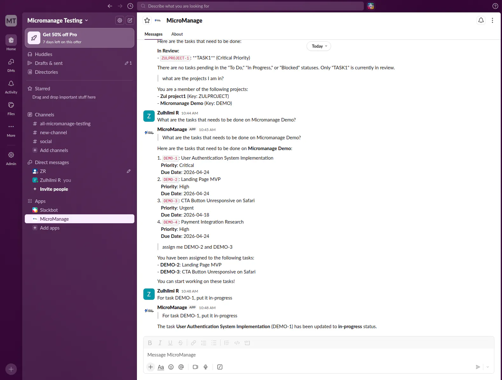Record a video clip
The height and width of the screenshot is (380, 502).
tap(195, 367)
